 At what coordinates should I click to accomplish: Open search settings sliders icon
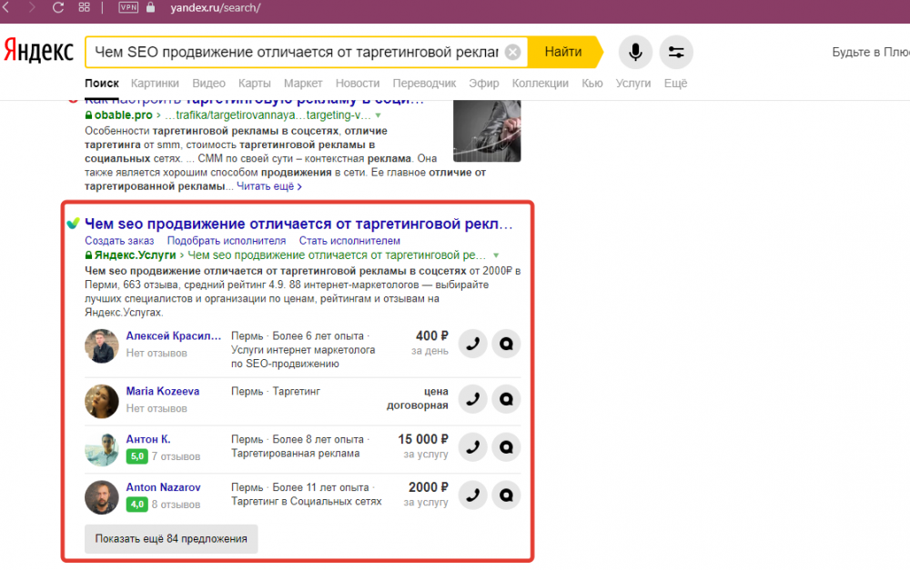coord(676,52)
